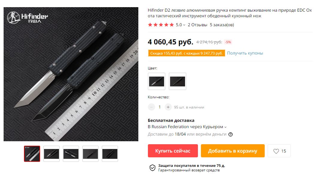
Task: Increase quantity with the plus button
Action: (x=168, y=107)
